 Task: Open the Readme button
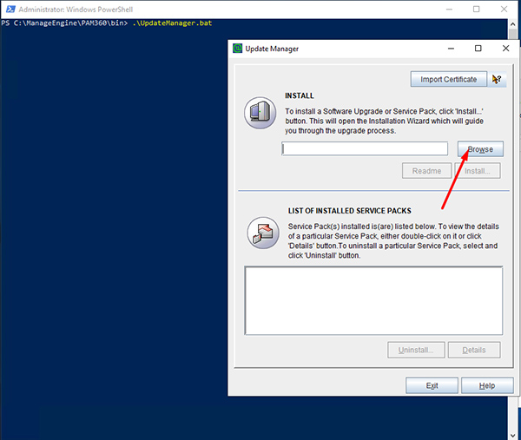pos(426,171)
